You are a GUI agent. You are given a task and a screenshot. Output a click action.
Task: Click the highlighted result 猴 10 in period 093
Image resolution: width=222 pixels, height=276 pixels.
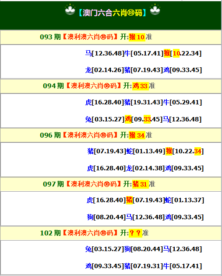click(x=137, y=37)
